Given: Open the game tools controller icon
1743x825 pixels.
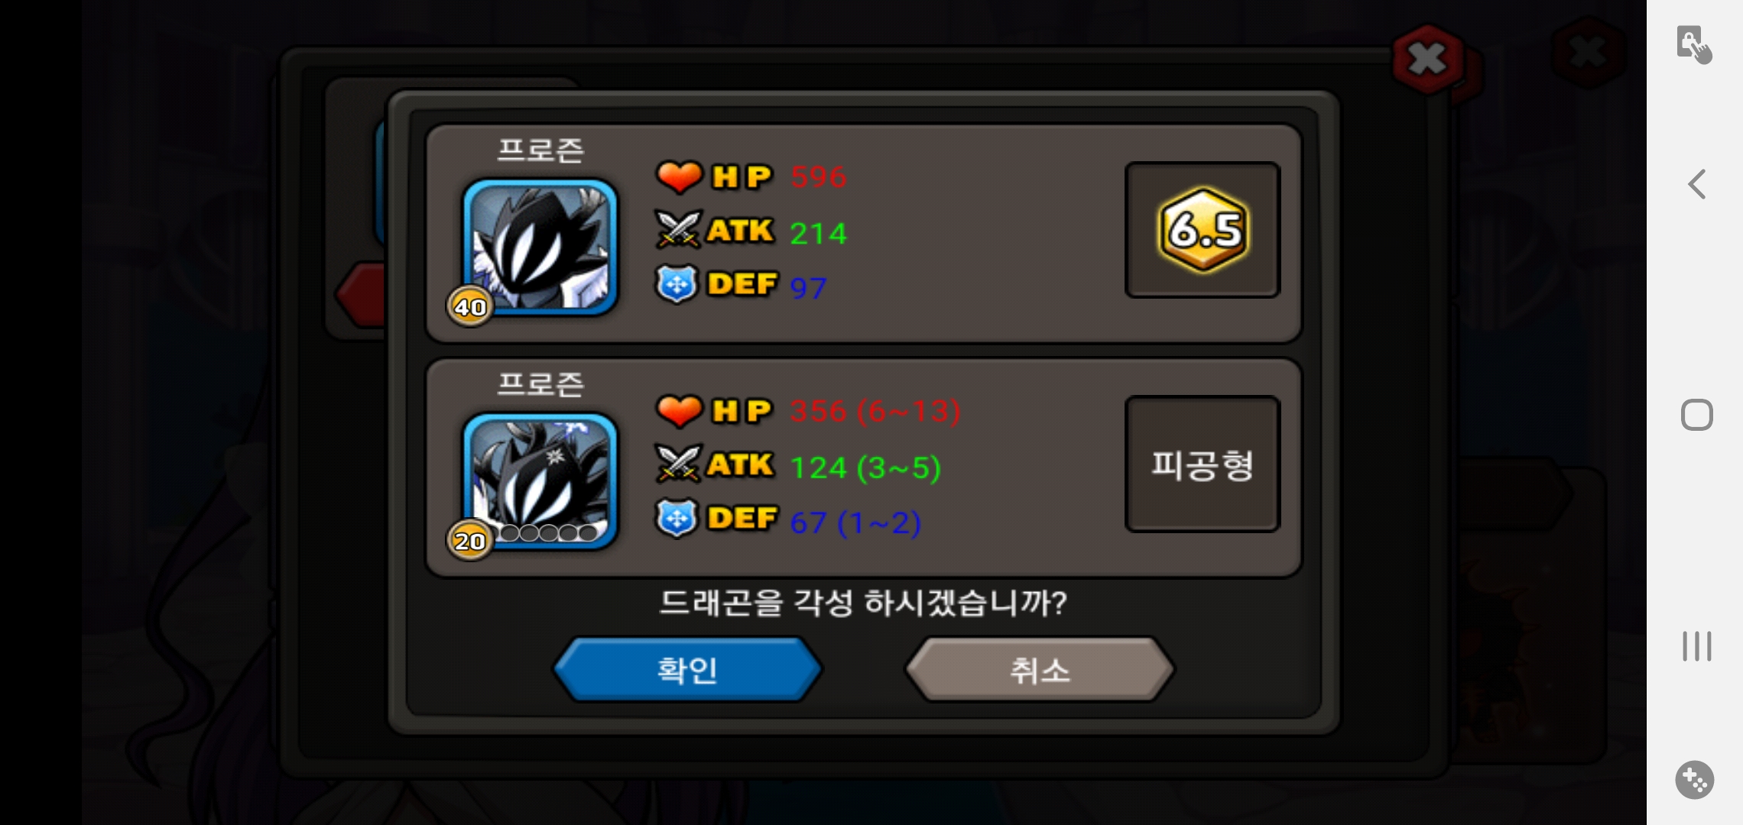Looking at the screenshot, I should [x=1695, y=780].
